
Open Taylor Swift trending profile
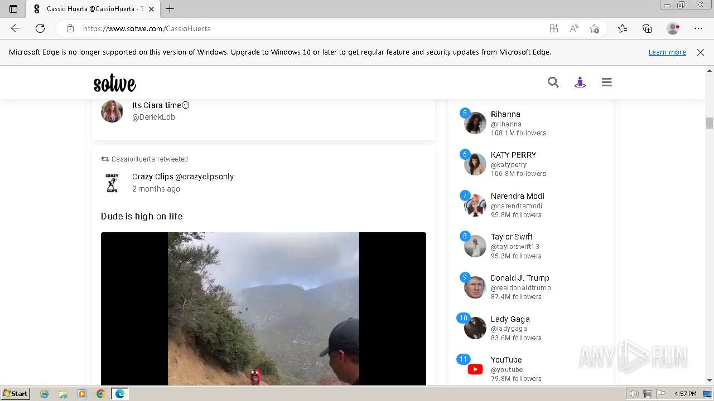(512, 237)
